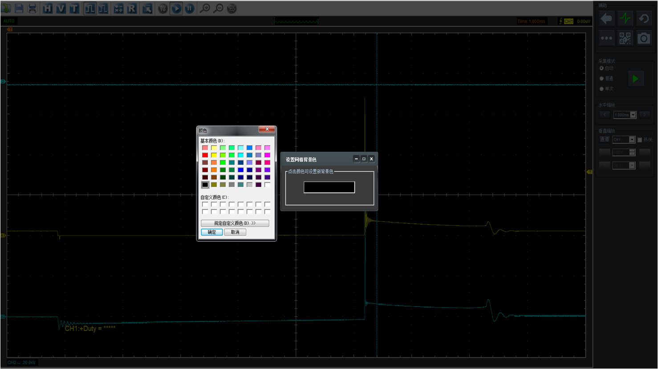Open the QR code icon in auxiliary panel
Screen dimensions: 658x369
pos(625,38)
